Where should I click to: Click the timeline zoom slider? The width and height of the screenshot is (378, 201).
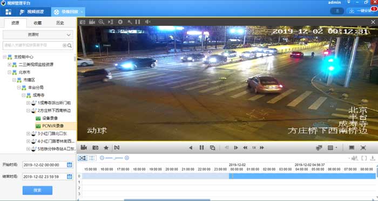pyautogui.click(x=114, y=158)
